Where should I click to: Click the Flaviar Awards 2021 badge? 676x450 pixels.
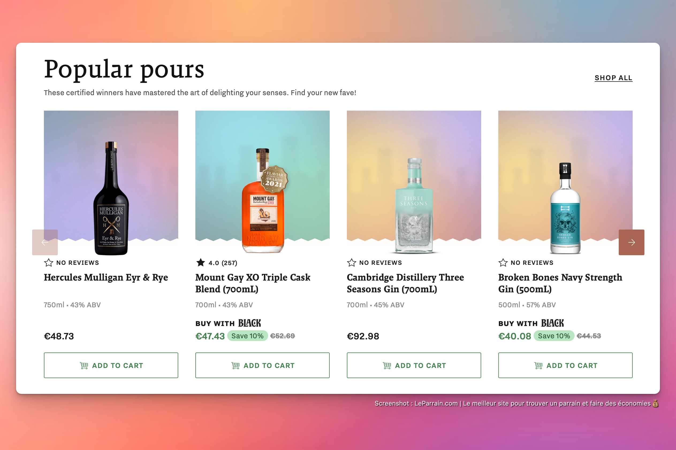point(274,179)
